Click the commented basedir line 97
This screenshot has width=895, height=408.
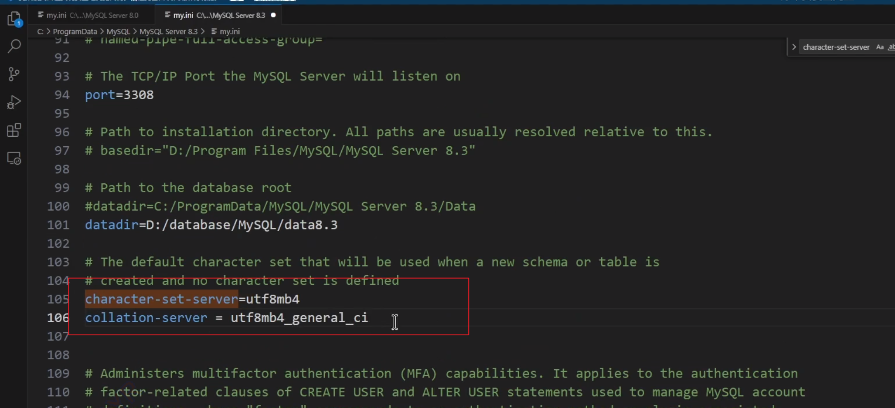[x=280, y=151]
